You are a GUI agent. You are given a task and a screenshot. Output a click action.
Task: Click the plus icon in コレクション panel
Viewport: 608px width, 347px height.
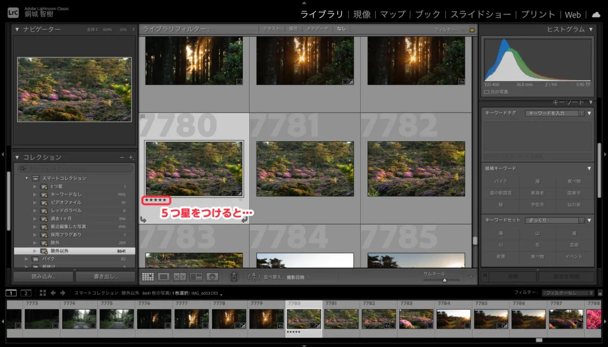click(x=131, y=157)
